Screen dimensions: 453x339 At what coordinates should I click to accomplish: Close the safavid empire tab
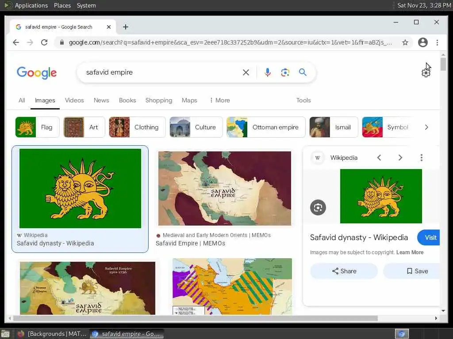(109, 27)
